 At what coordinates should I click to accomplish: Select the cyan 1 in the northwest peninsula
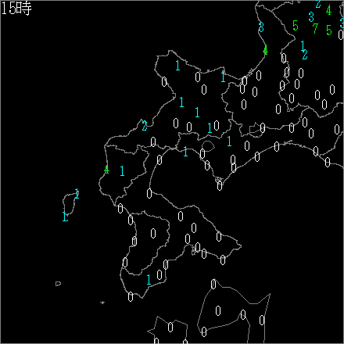177,66
